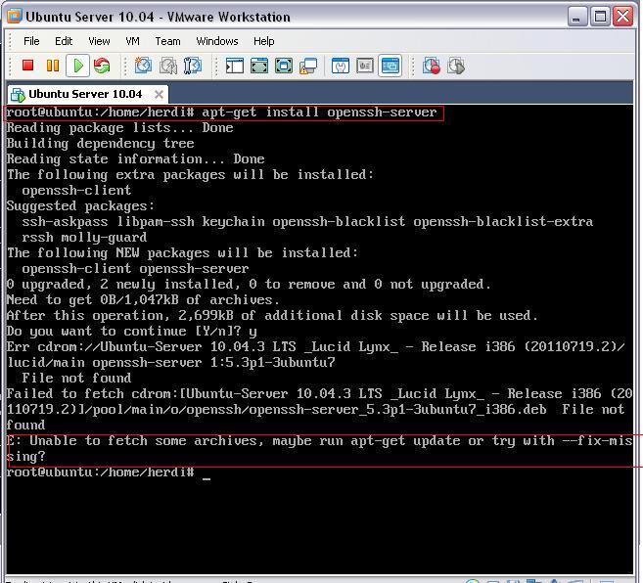Image resolution: width=643 pixels, height=583 pixels.
Task: Click the indented 'openssh-client' line under extra packages
Action: [x=76, y=190]
